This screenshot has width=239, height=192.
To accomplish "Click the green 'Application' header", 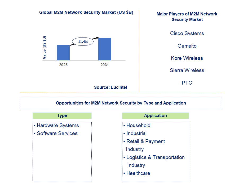I will click(x=156, y=116).
